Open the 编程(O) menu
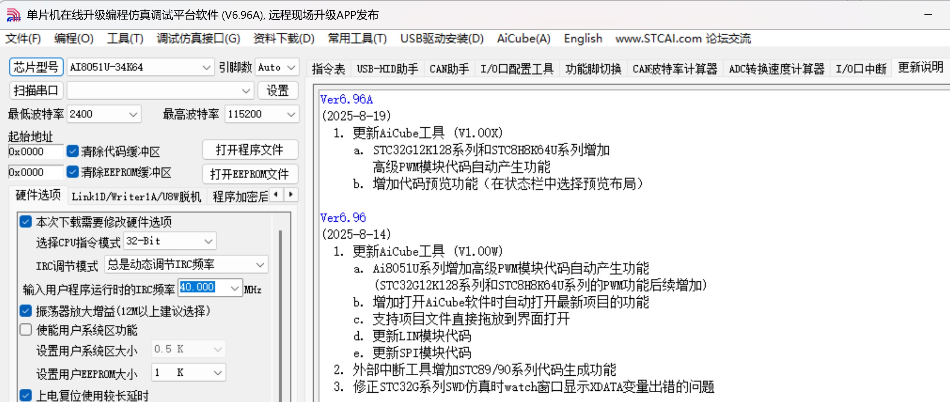This screenshot has height=402, width=950. (73, 38)
